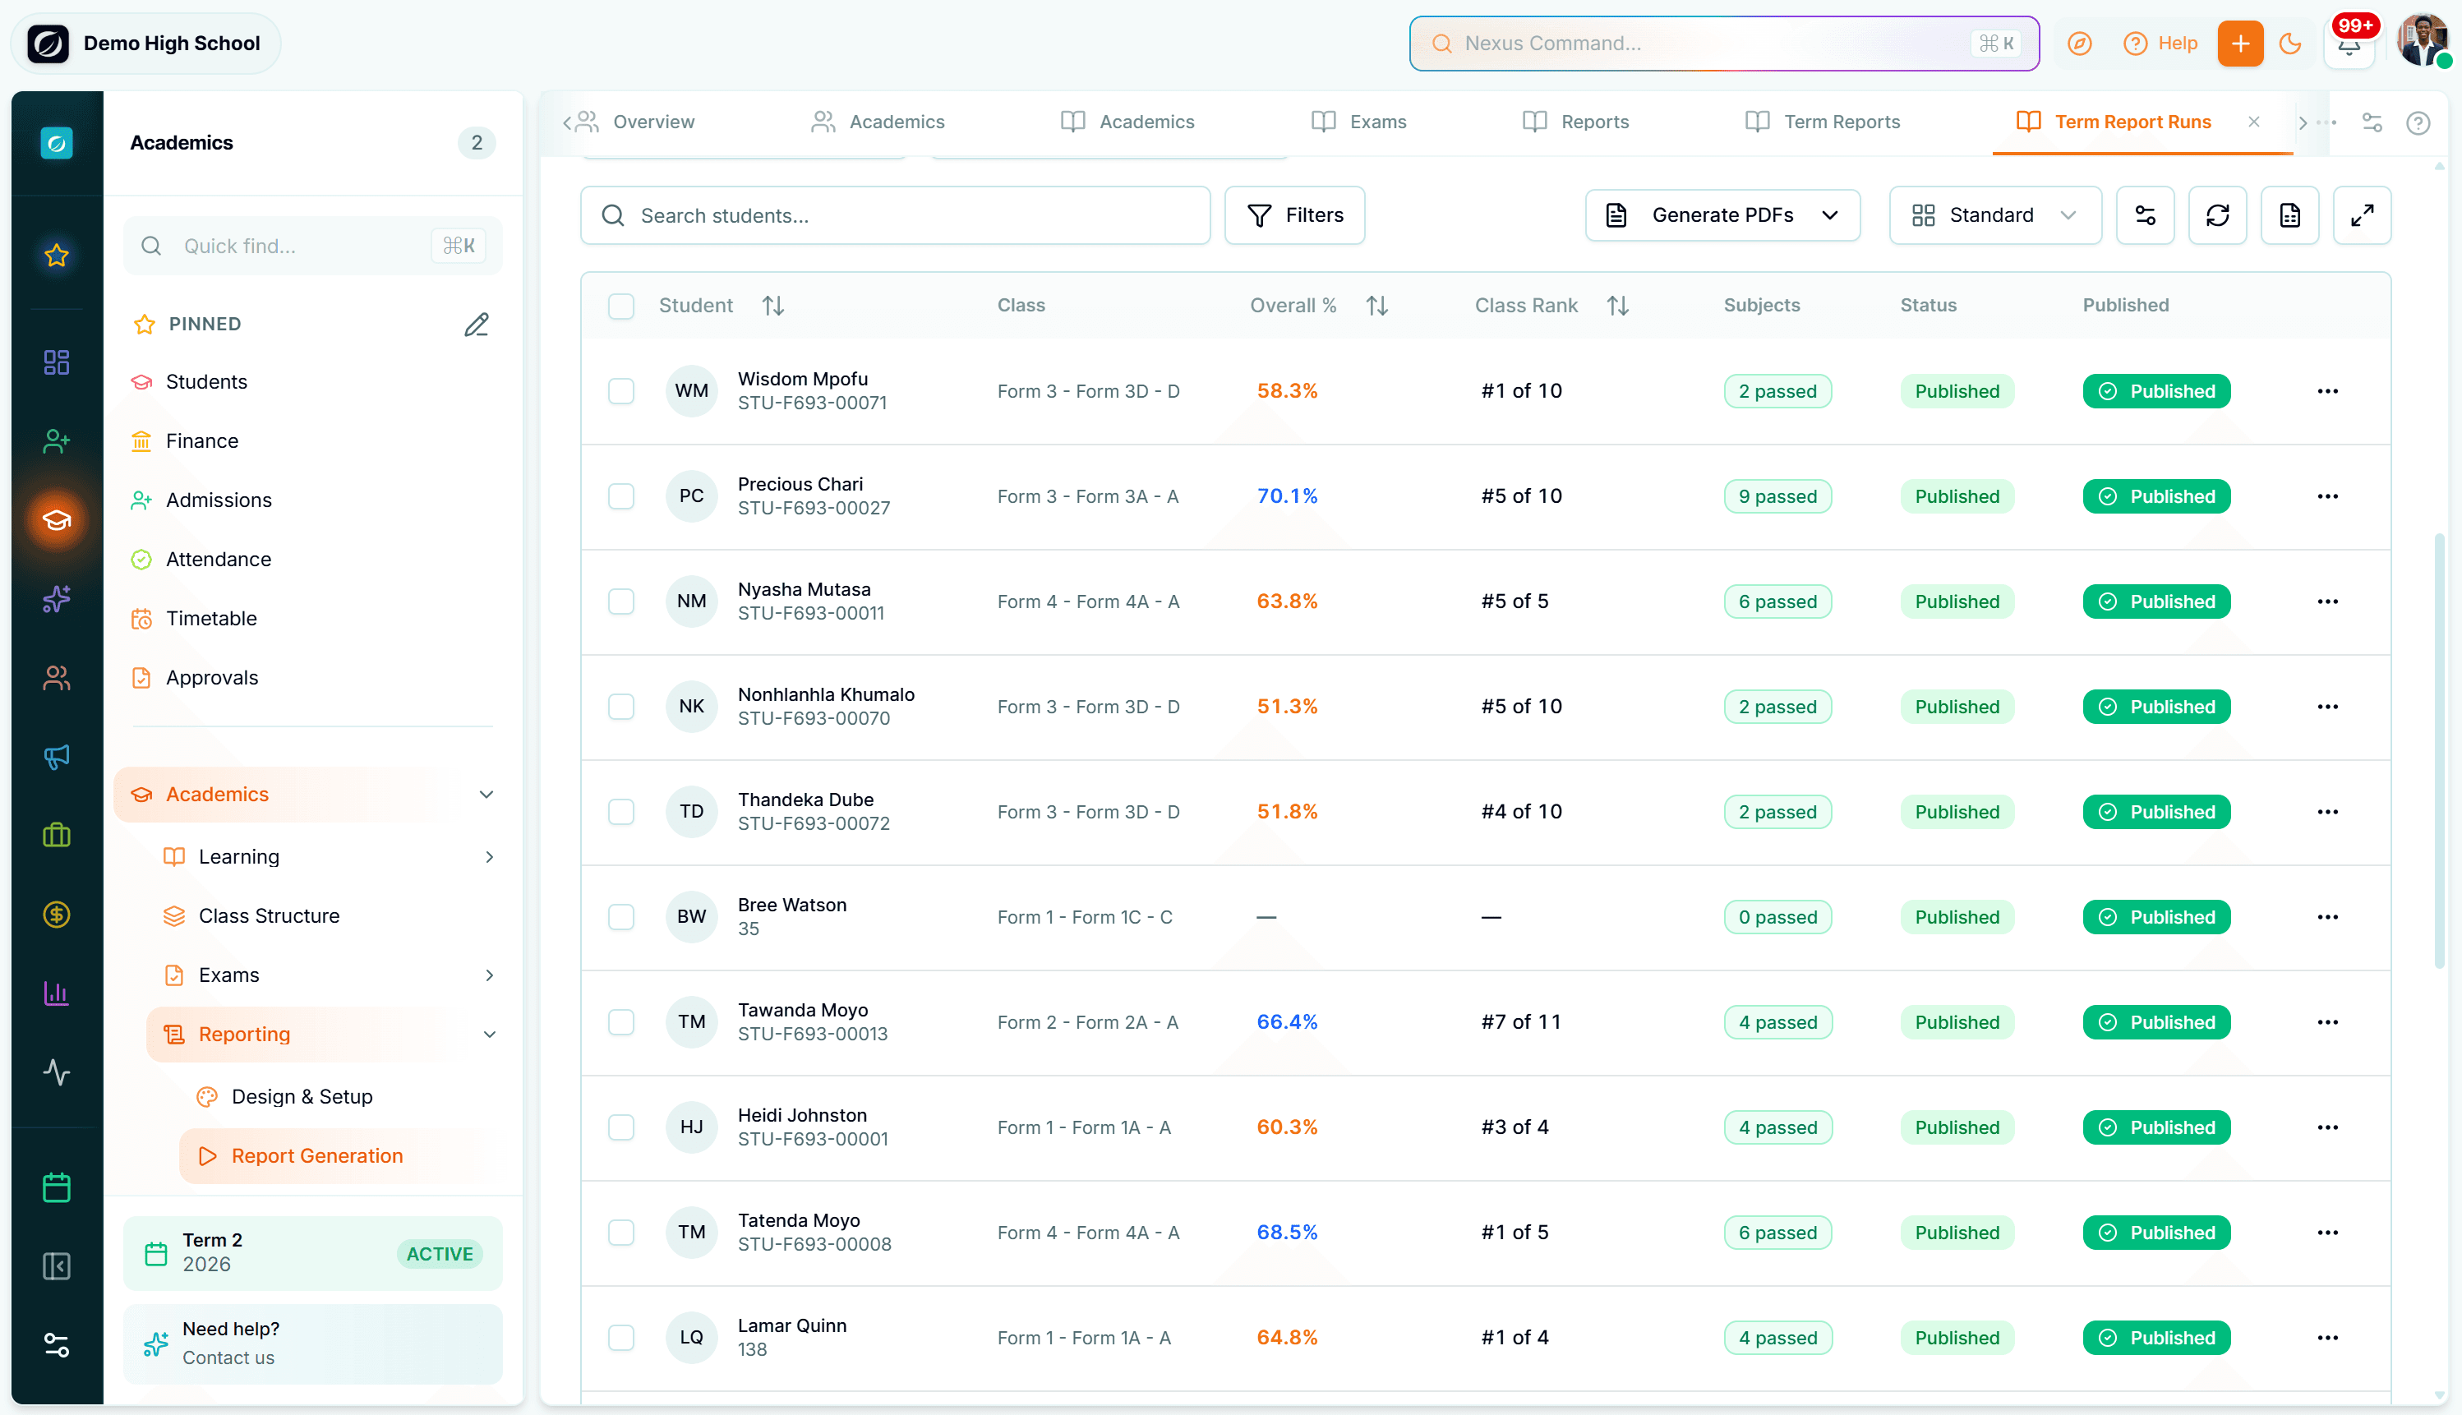The height and width of the screenshot is (1415, 2462).
Task: Edit pinned items with pencil icon
Action: click(476, 324)
